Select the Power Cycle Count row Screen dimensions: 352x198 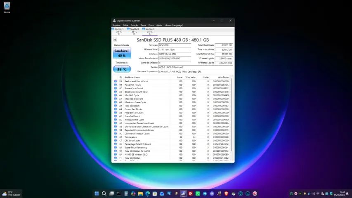click(172, 88)
